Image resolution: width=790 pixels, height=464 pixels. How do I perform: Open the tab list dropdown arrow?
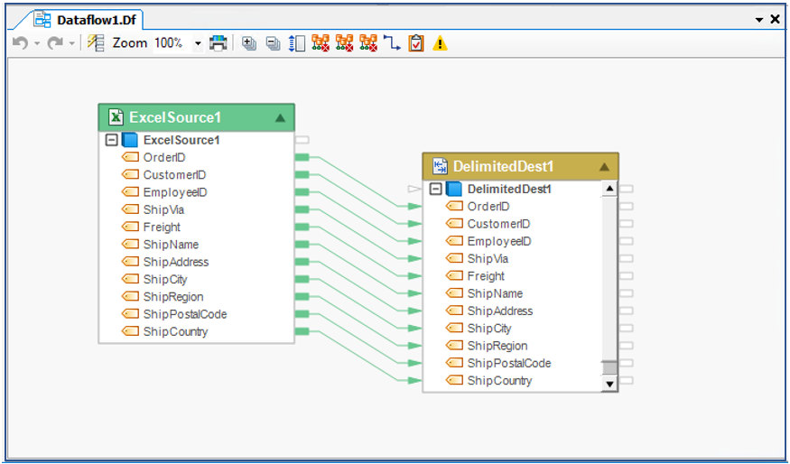click(758, 19)
